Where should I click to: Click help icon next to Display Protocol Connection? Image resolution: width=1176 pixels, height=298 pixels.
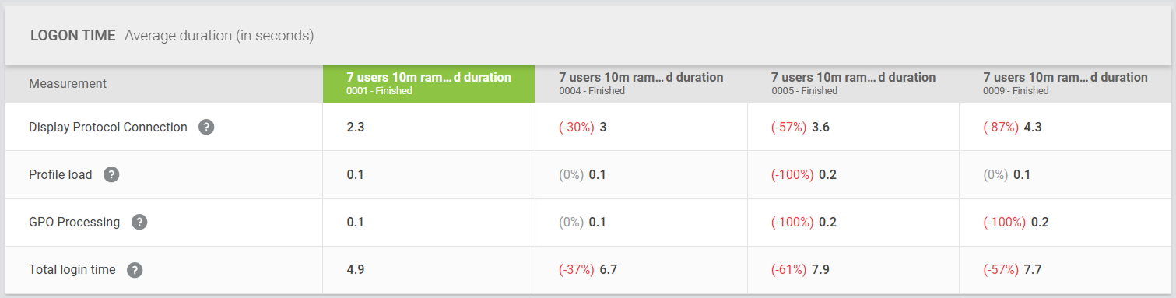tap(206, 127)
